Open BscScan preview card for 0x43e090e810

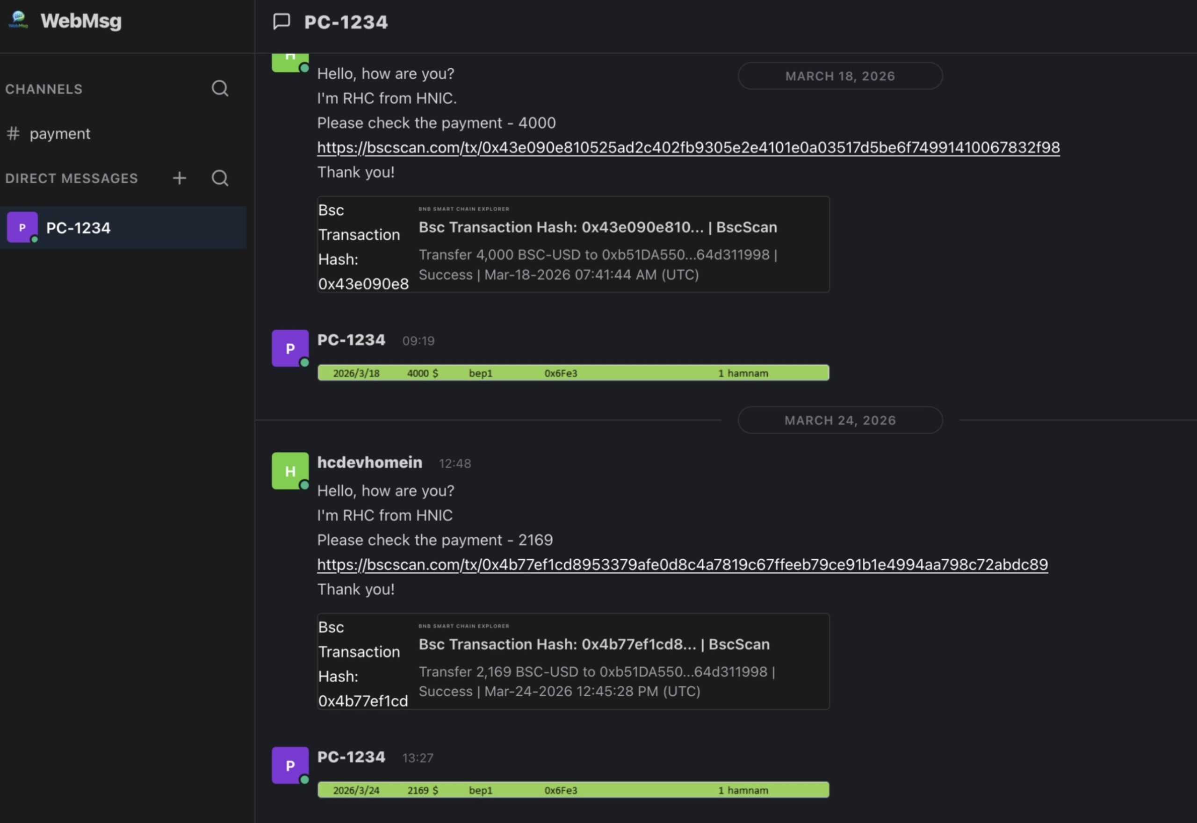597,227
